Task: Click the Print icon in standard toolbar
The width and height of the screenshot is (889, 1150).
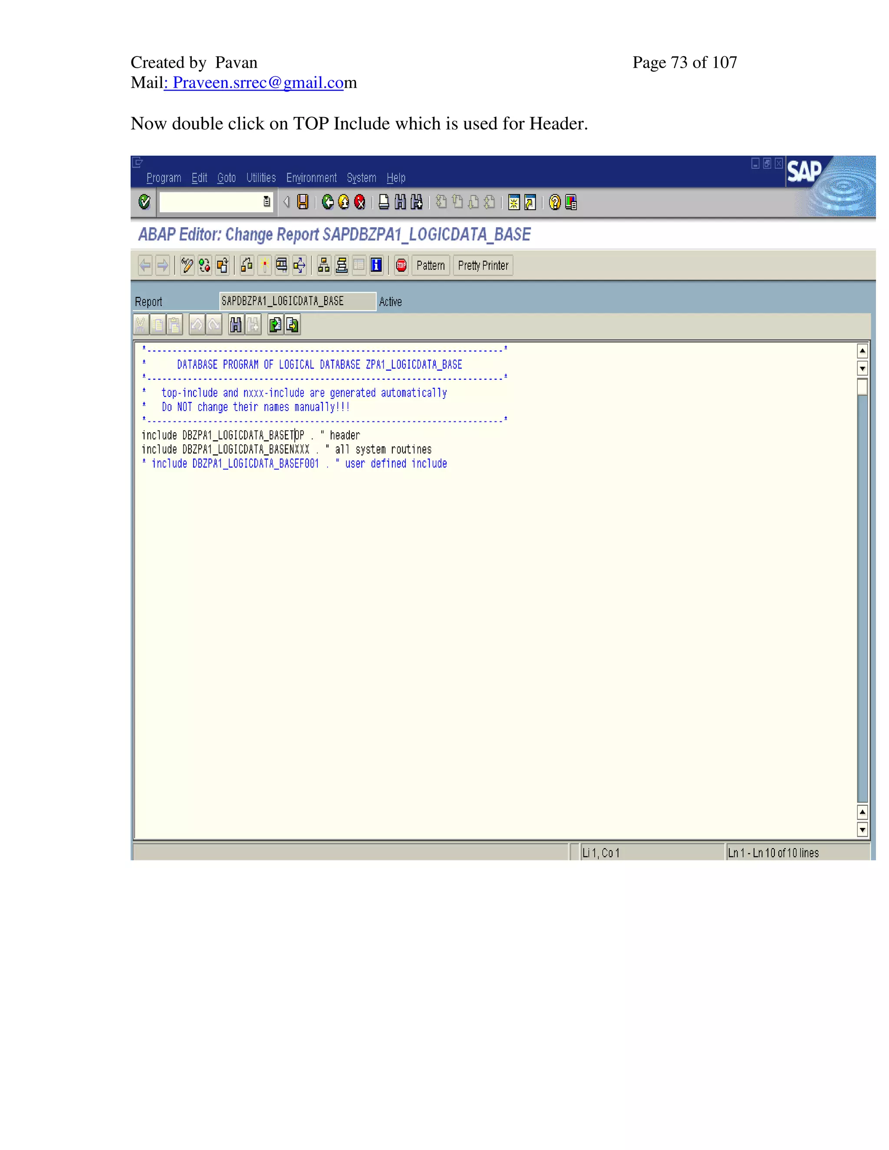Action: [x=384, y=202]
